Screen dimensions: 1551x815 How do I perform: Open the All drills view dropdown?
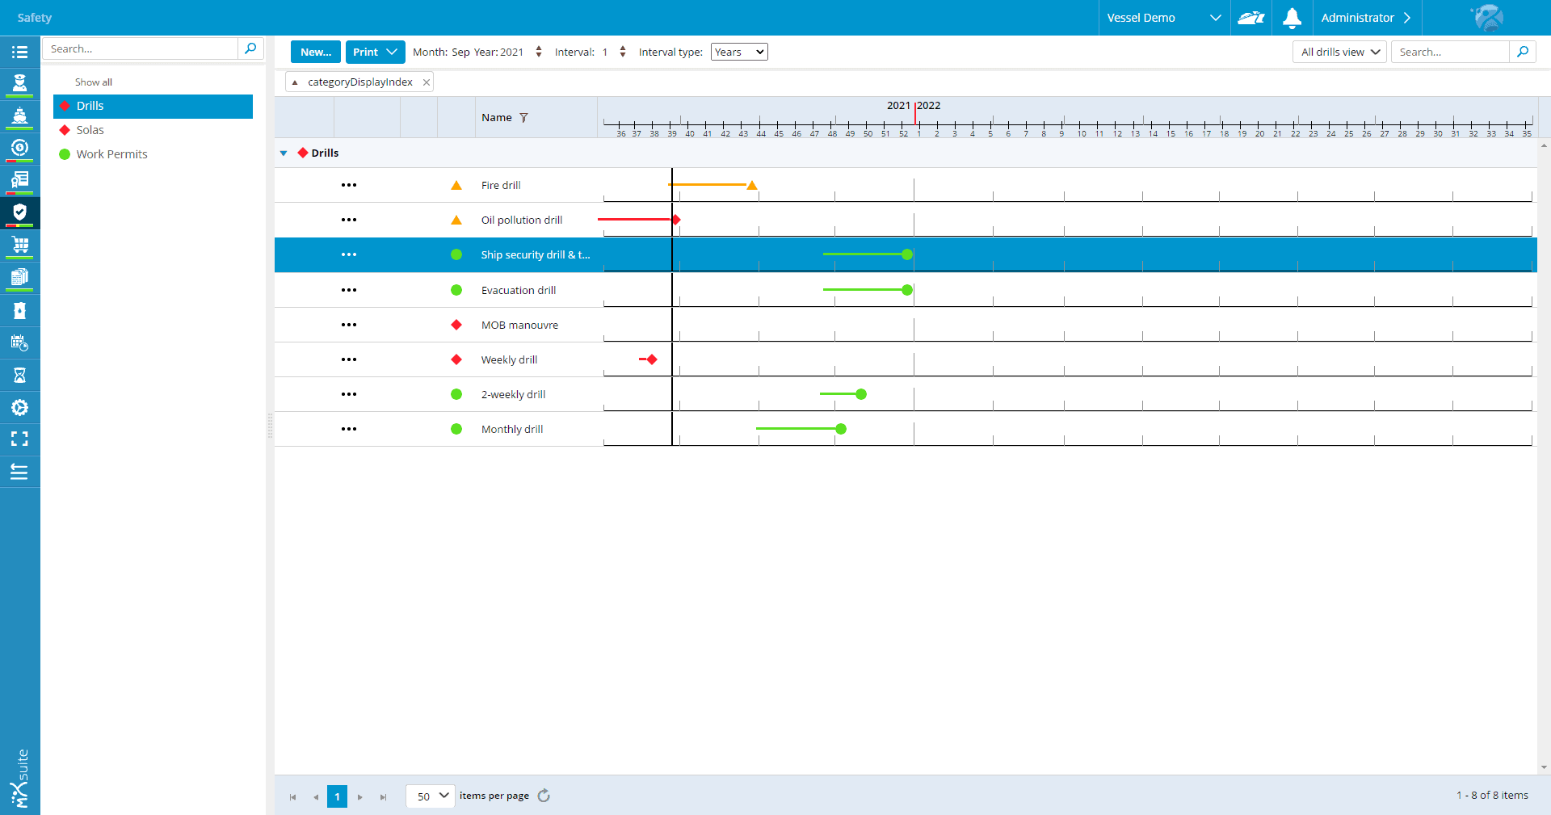point(1339,53)
